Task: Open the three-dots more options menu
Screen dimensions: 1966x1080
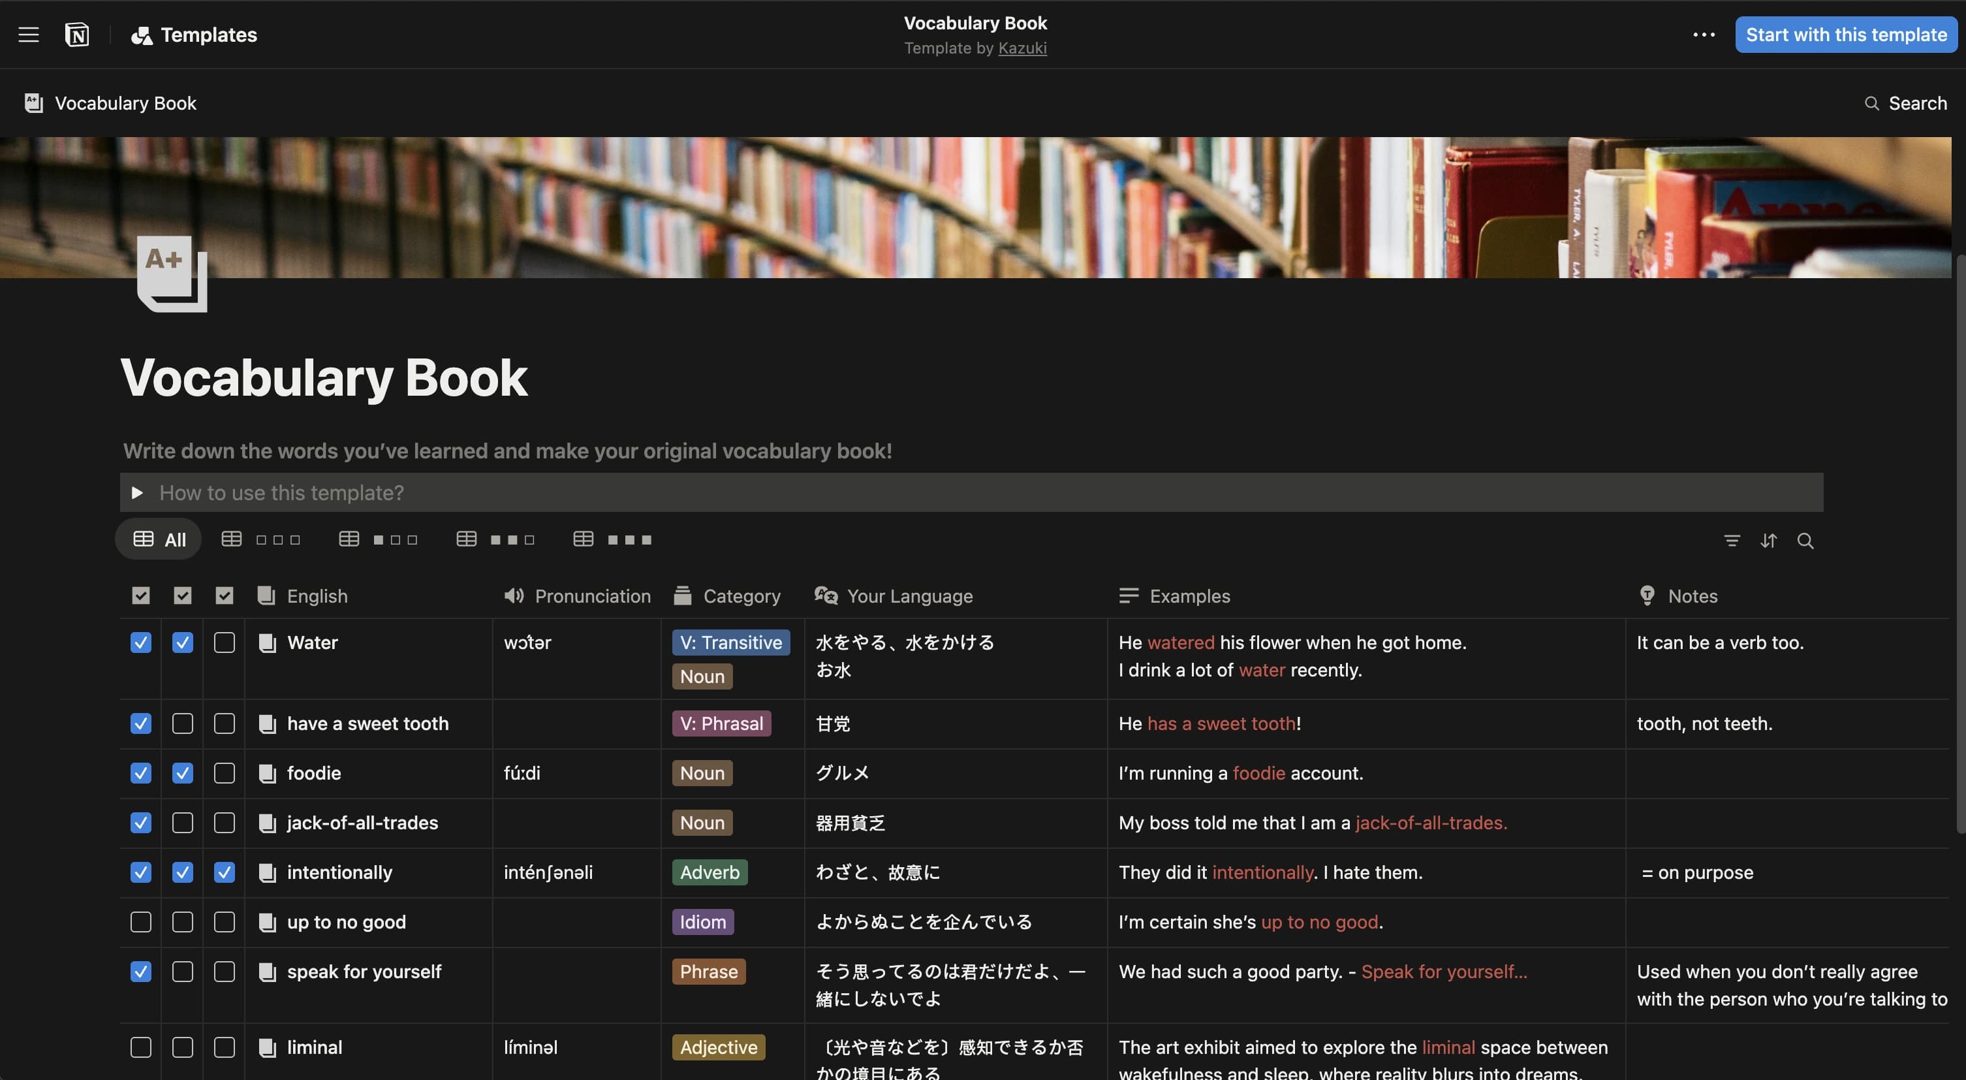Action: (1704, 35)
